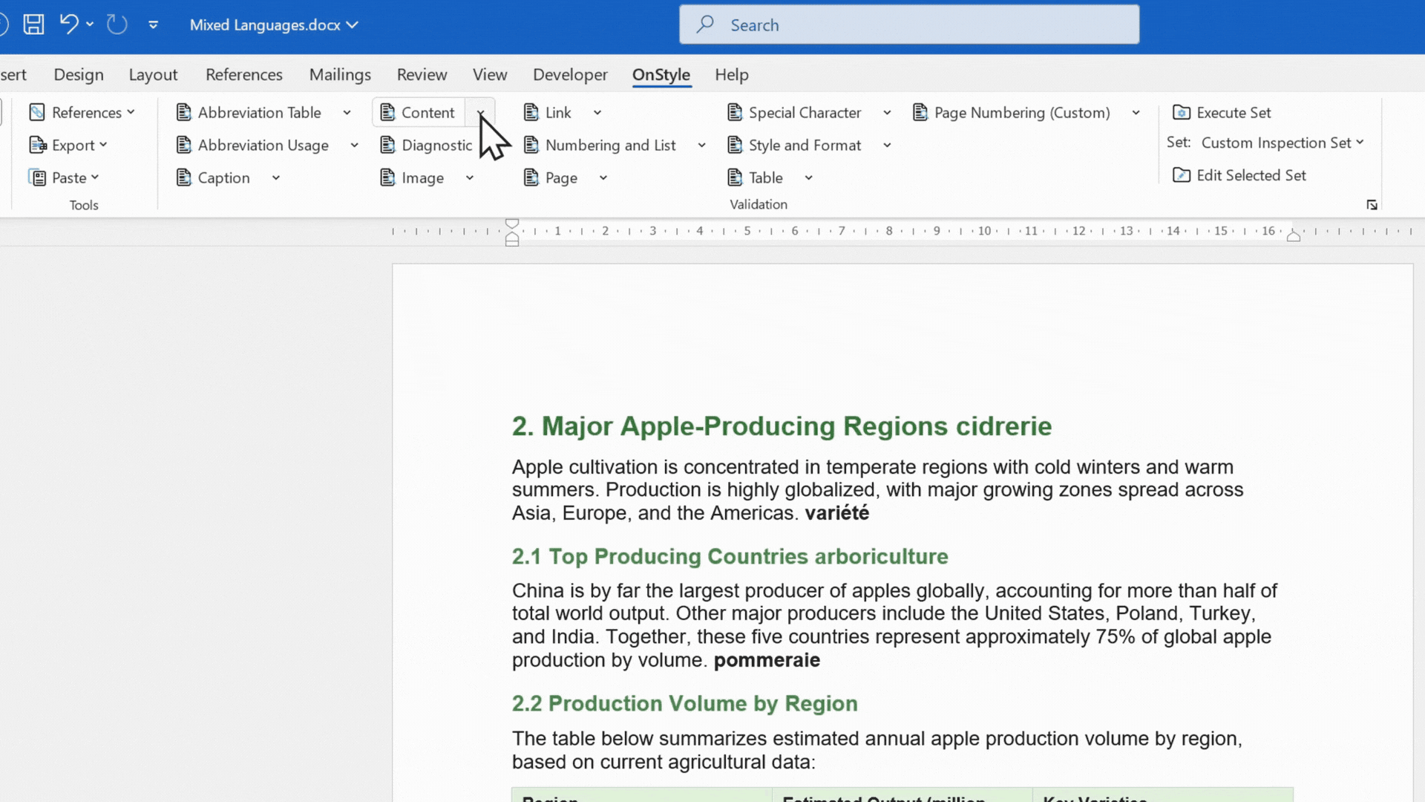Viewport: 1425px width, 802px height.
Task: Save the document with the Save icon
Action: click(x=33, y=25)
